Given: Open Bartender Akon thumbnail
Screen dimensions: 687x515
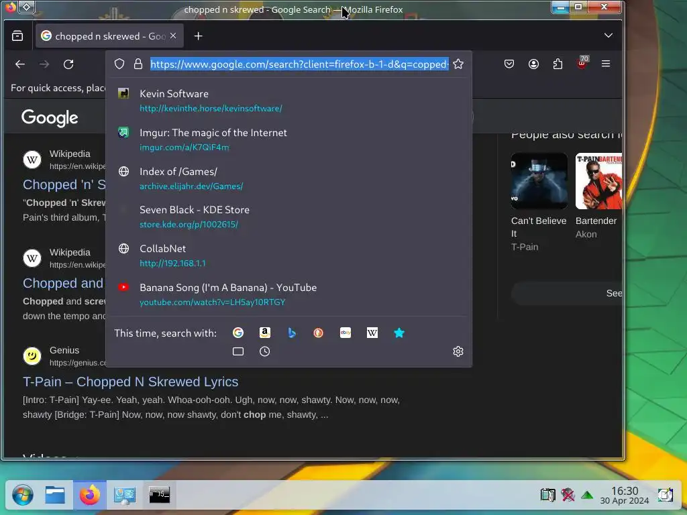Looking at the screenshot, I should [x=598, y=181].
